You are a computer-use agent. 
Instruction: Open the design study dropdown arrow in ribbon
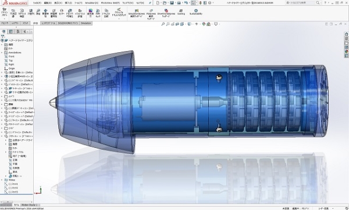[x=4, y=19]
